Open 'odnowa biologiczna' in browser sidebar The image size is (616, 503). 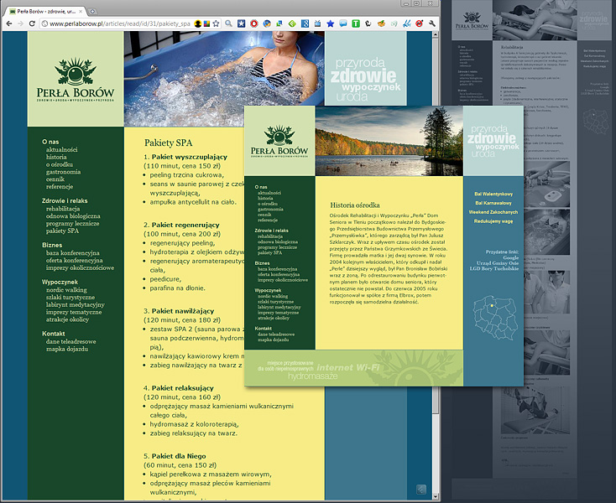[73, 216]
